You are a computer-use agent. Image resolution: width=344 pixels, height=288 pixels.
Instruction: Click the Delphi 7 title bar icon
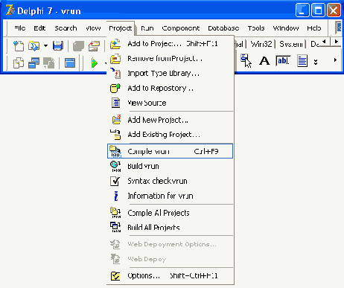click(x=10, y=10)
